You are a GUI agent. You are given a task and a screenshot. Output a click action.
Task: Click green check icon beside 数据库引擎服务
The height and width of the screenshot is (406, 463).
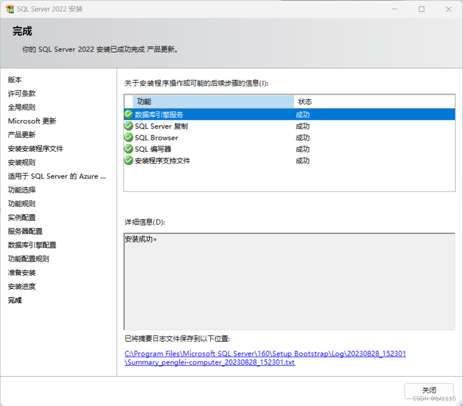point(129,114)
